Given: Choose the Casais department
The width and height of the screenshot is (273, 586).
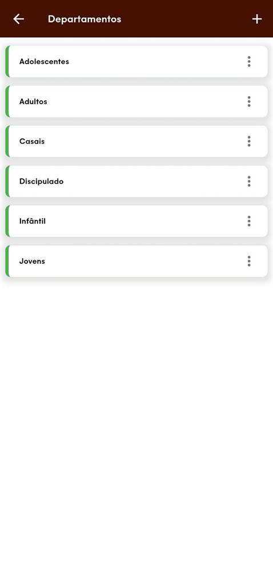Looking at the screenshot, I should (136, 141).
